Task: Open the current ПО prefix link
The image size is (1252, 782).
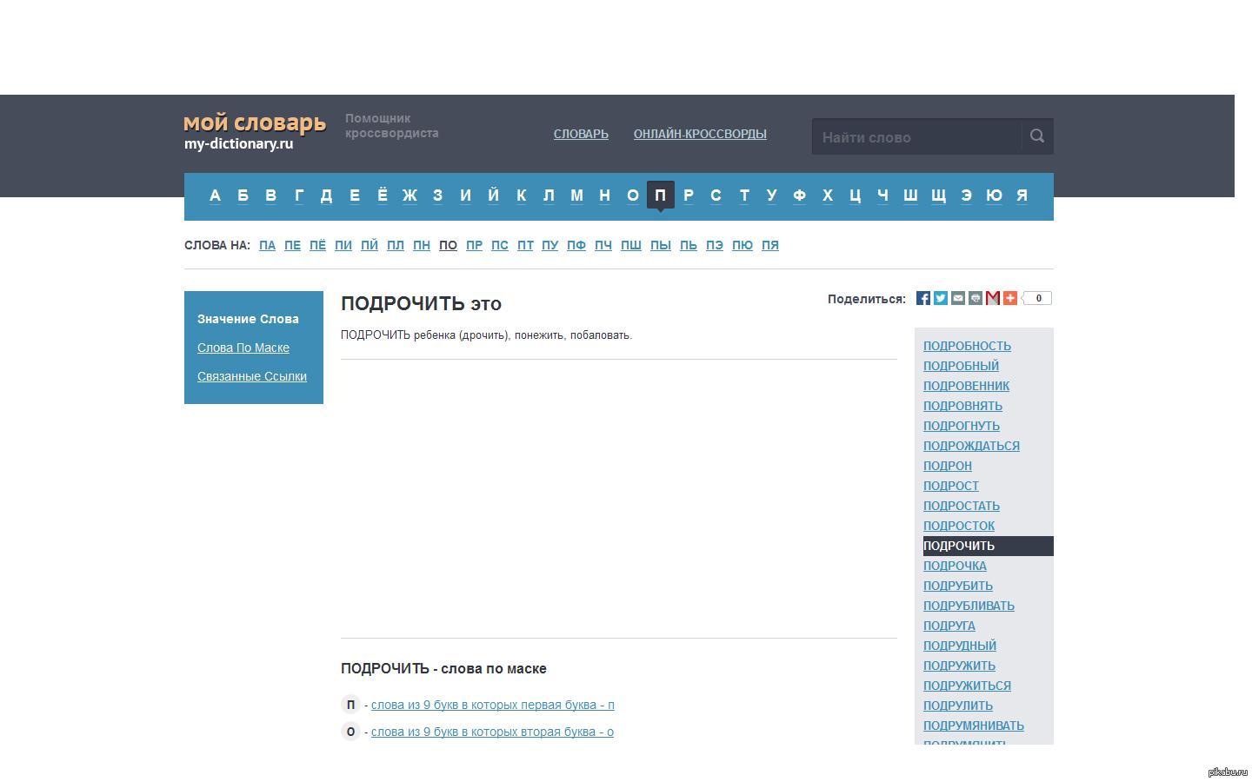Action: pyautogui.click(x=448, y=245)
